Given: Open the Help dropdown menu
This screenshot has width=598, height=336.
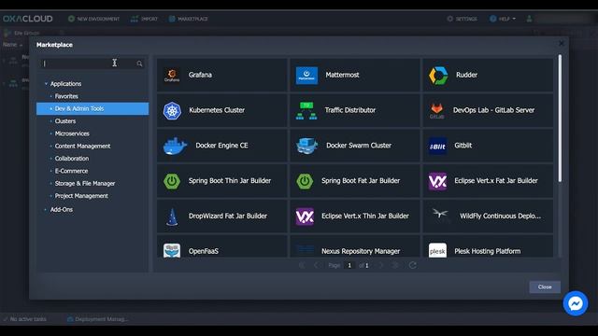Looking at the screenshot, I should point(503,19).
